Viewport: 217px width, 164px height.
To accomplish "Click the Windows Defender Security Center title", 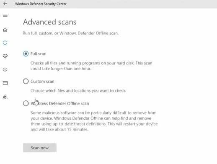I will click(x=41, y=4).
